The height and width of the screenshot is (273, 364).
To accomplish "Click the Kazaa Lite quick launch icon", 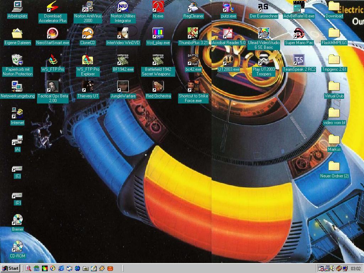I will 37,269.
